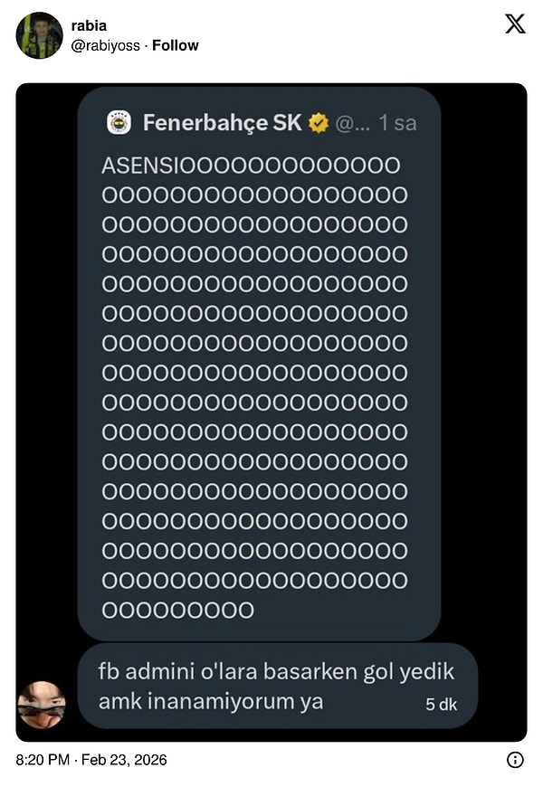This screenshot has width=543, height=787.
Task: Click the reply sender's sunglasses avatar
Action: point(43,704)
